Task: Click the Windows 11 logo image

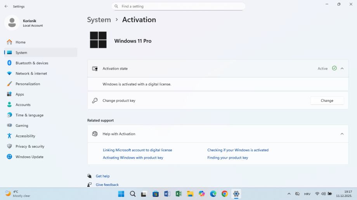Action: click(x=98, y=40)
